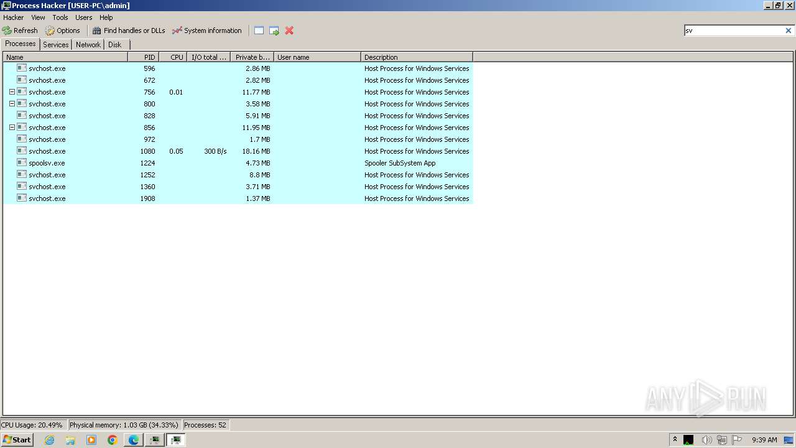Viewport: 796px width, 448px height.
Task: Sort by Name column header
Action: (x=65, y=57)
